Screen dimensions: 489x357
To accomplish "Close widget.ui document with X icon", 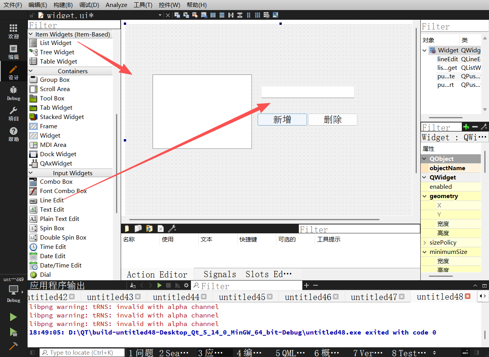I will coord(168,15).
